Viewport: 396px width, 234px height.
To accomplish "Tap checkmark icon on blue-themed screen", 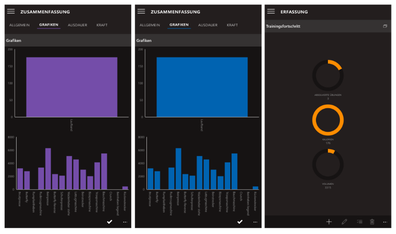I will [240, 222].
